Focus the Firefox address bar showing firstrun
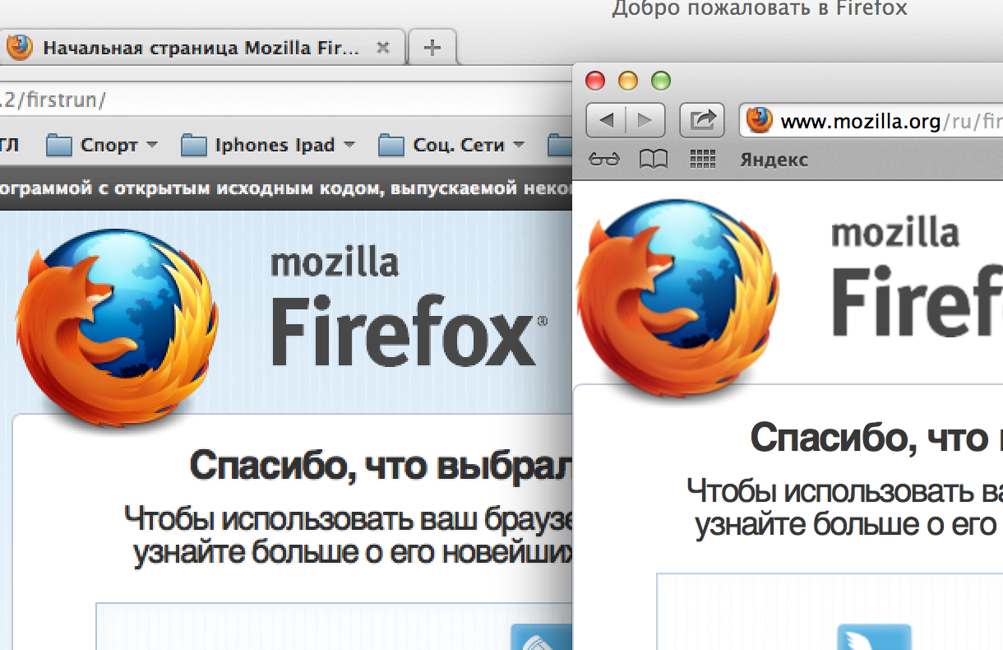 click(285, 101)
